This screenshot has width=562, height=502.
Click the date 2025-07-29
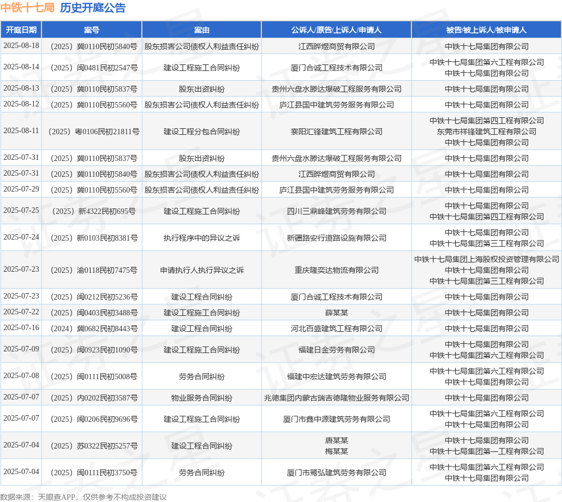21,189
